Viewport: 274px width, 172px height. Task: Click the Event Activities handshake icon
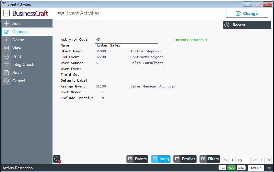61,13
